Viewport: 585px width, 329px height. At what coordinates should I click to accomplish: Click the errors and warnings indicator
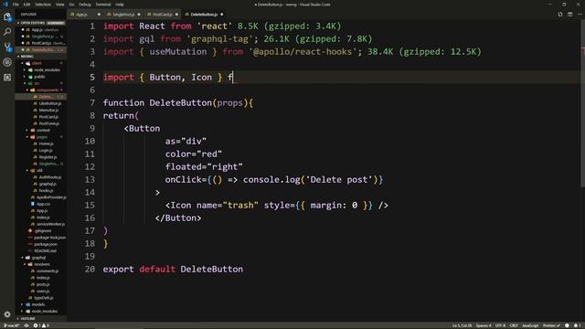click(41, 325)
